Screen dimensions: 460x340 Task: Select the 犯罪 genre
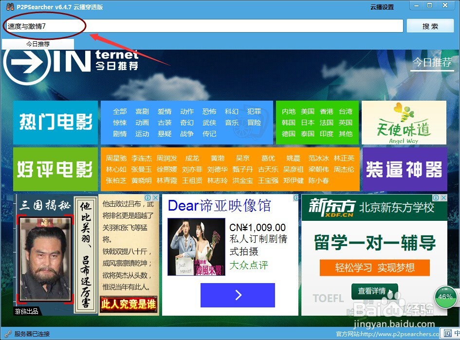[x=254, y=111]
